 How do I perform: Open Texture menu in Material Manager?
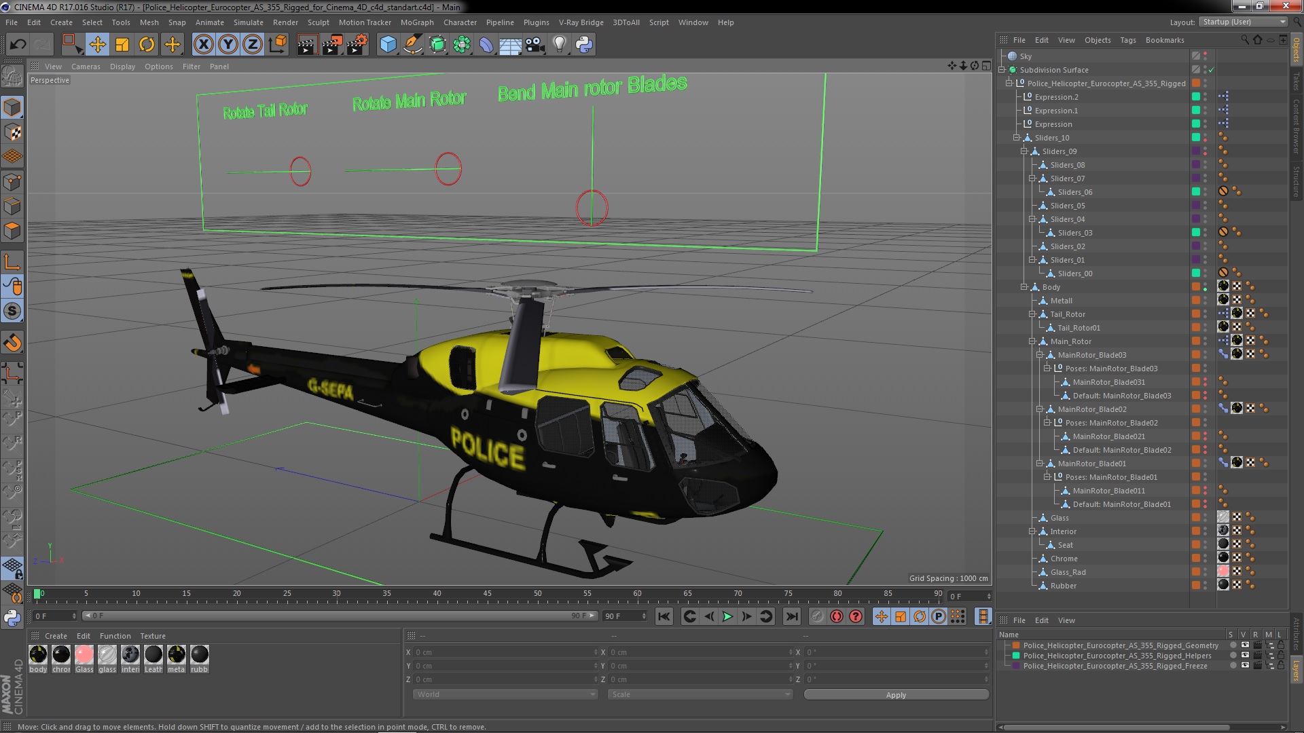coord(153,636)
